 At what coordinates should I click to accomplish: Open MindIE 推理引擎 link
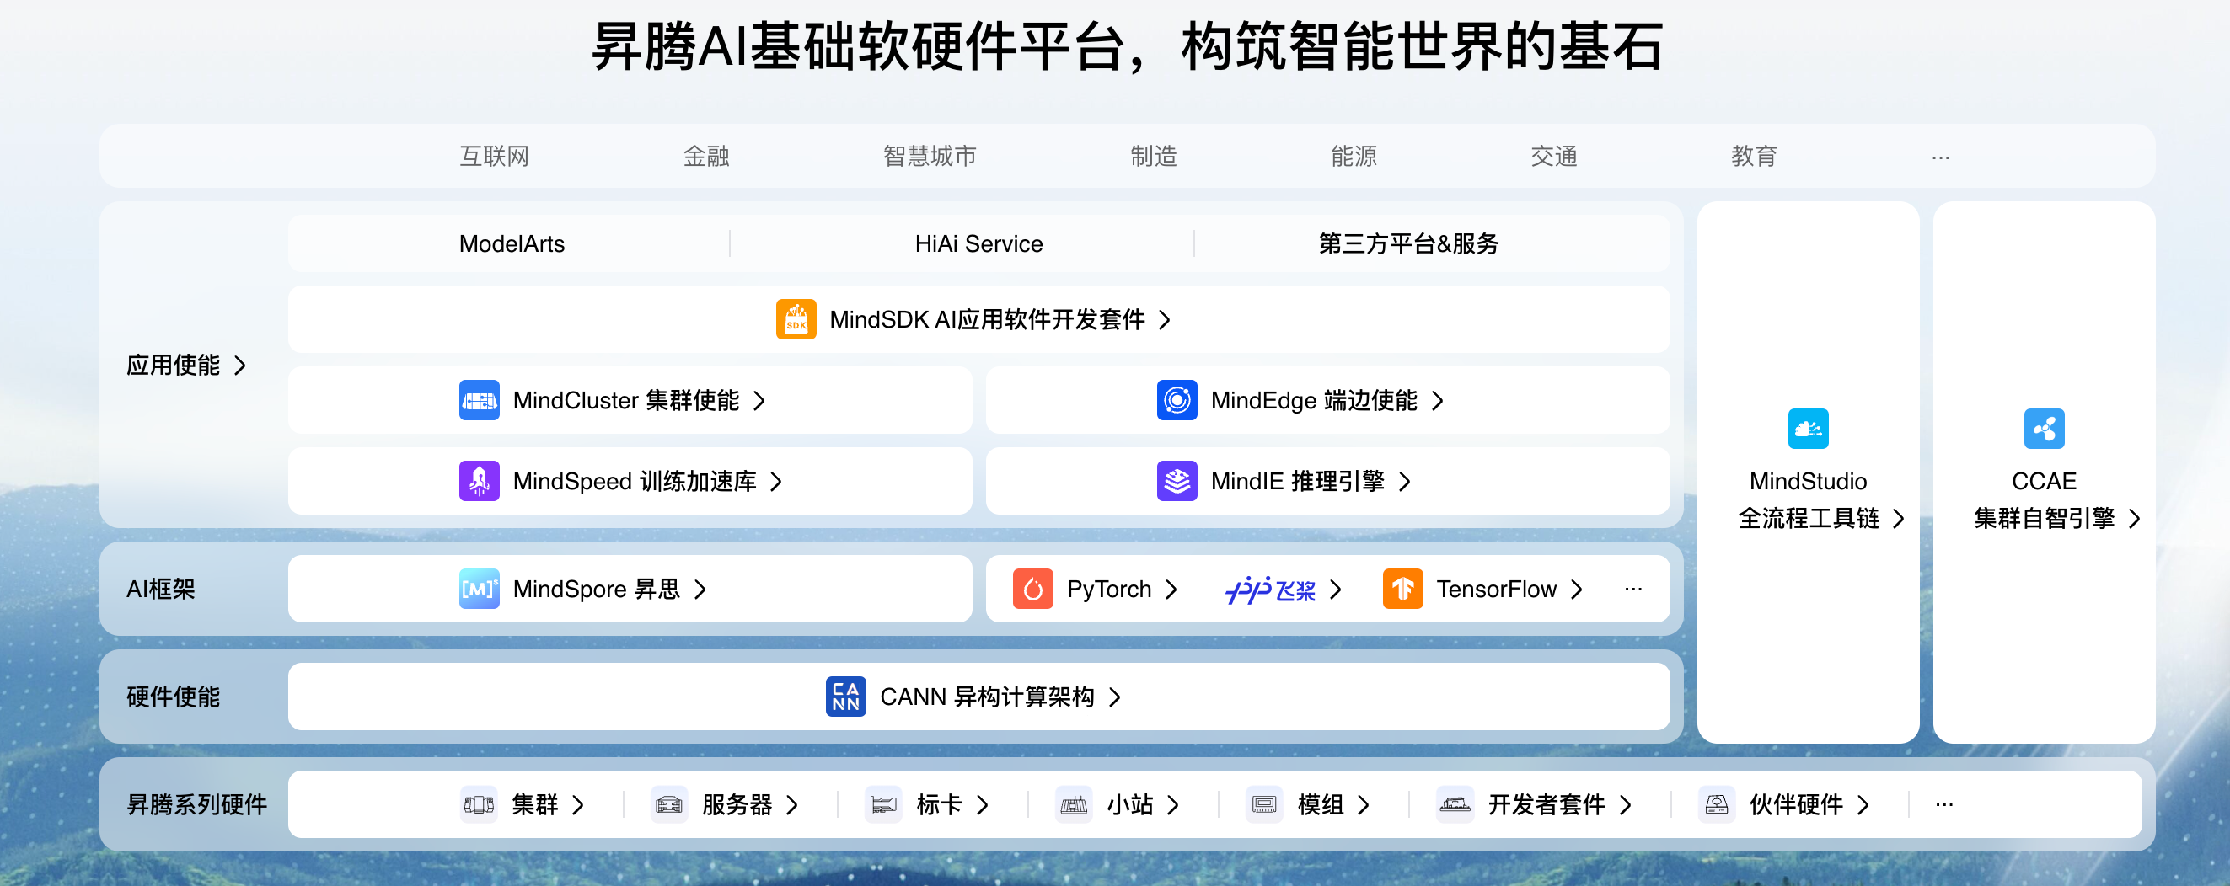[x=1297, y=482]
